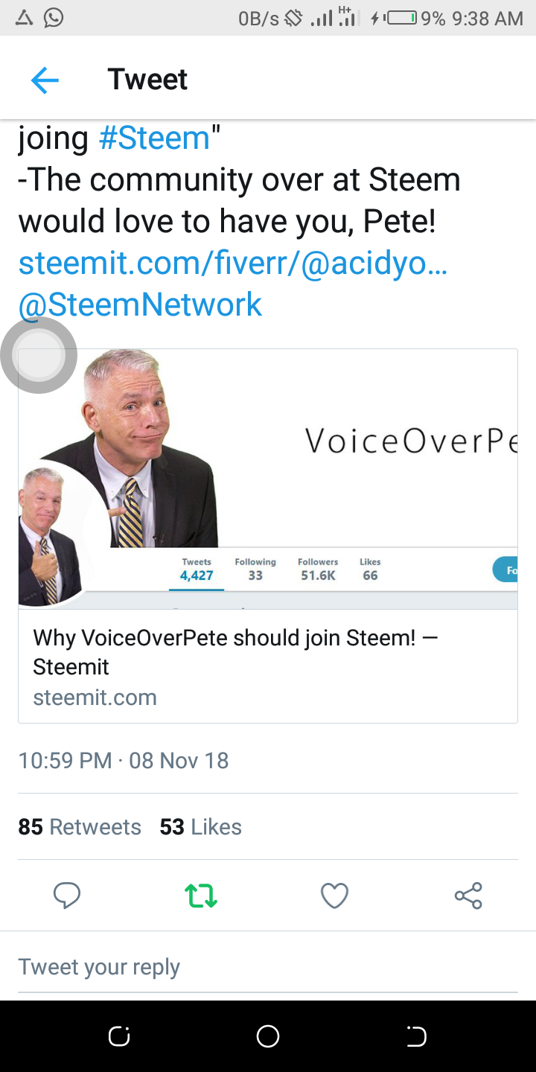The image size is (536, 1072).
Task: Tap the WhatsApp notification icon
Action: 54,18
